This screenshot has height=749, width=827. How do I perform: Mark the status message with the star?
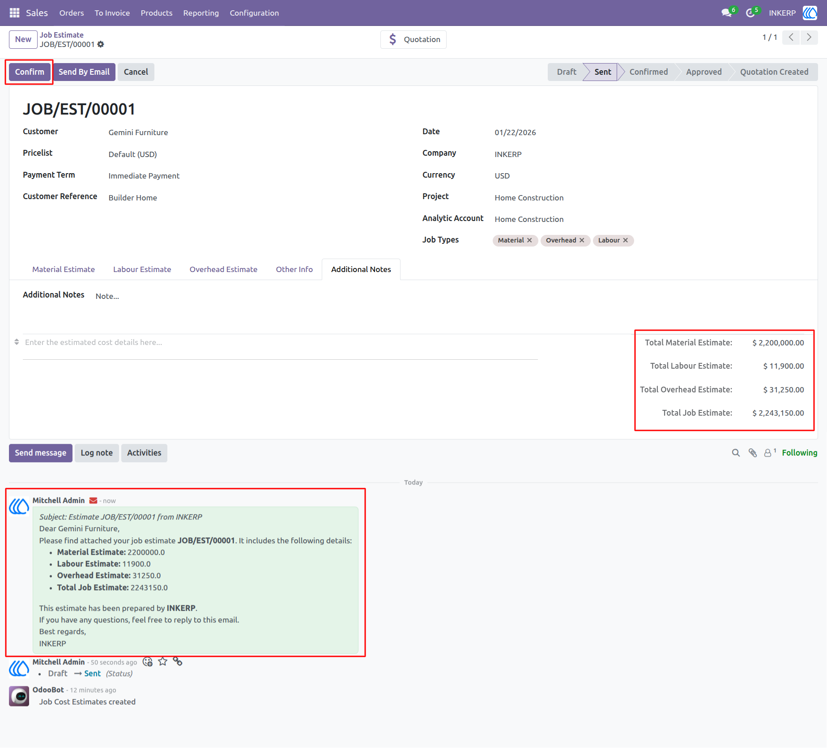[x=163, y=662]
